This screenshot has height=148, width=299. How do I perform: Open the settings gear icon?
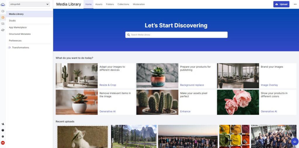coord(3,137)
